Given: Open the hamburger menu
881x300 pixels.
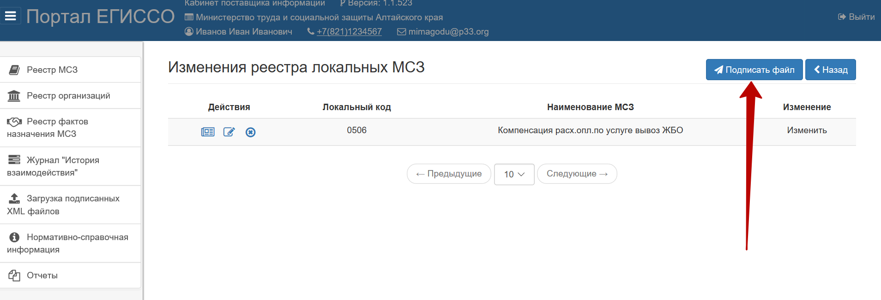Looking at the screenshot, I should [x=10, y=16].
